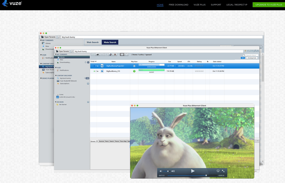This screenshot has width=285, height=183.
Task: Click the file icon of BigBuckBunnyProjectile1
Action: (x=102, y=66)
